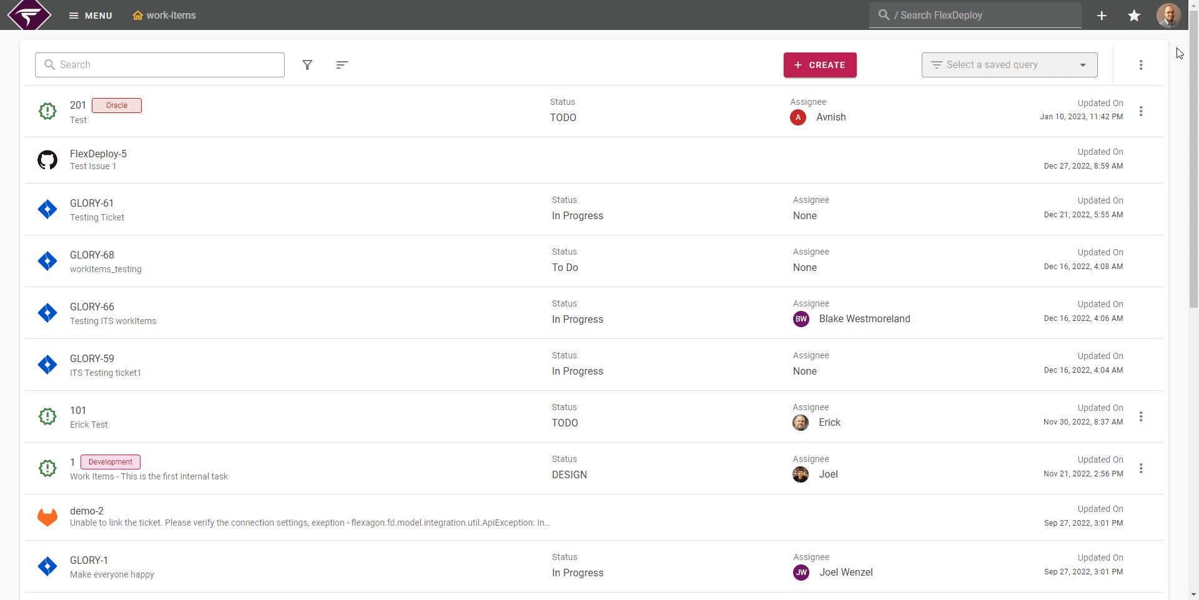
Task: Open the user profile avatar menu
Action: pyautogui.click(x=1168, y=15)
